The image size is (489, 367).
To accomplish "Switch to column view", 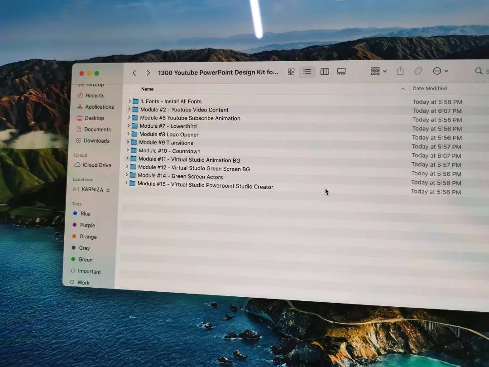I will (325, 72).
